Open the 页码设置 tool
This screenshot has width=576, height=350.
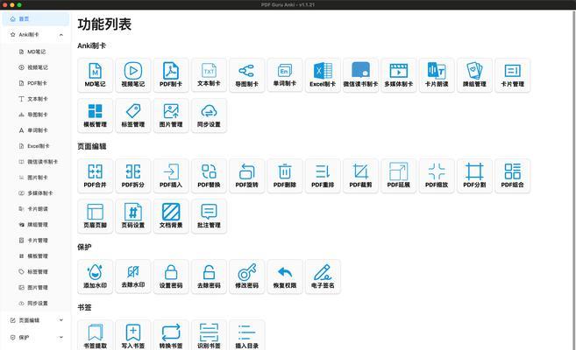(x=133, y=216)
